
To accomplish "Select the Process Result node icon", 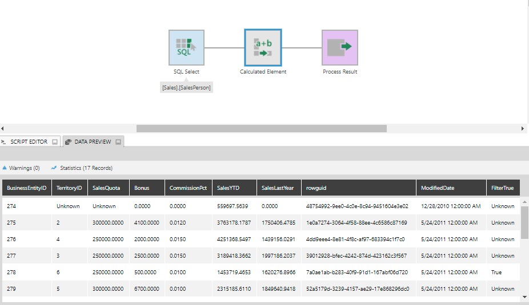I will tap(340, 48).
